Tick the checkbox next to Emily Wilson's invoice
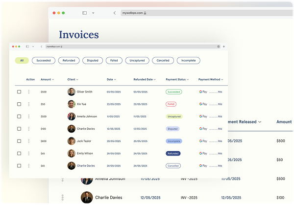 (x=19, y=153)
